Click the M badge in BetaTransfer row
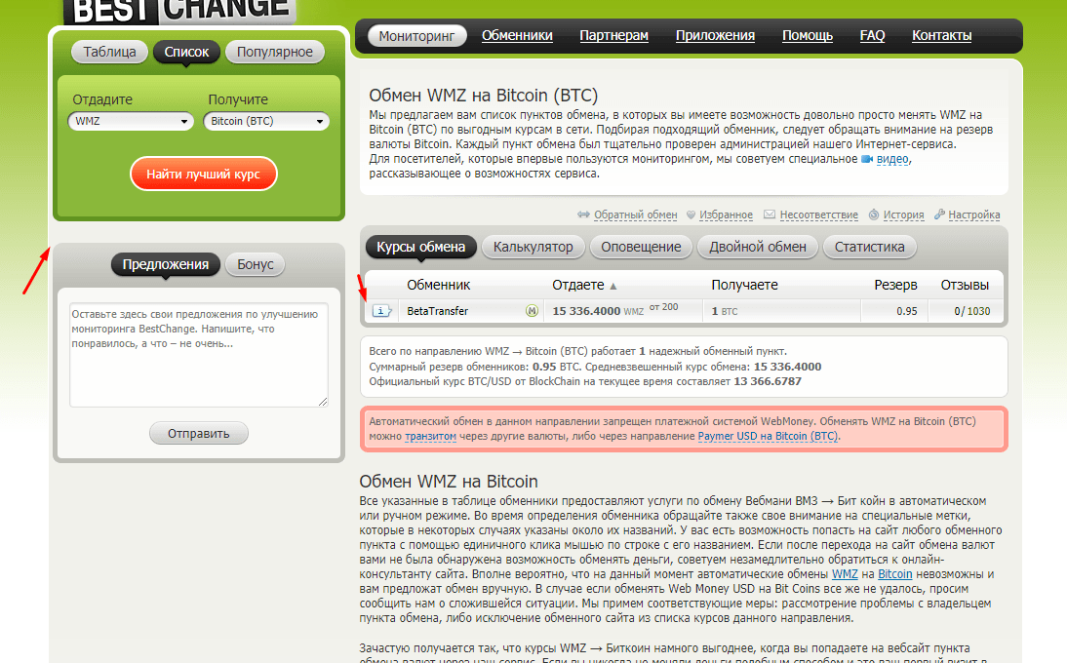 pyautogui.click(x=532, y=311)
